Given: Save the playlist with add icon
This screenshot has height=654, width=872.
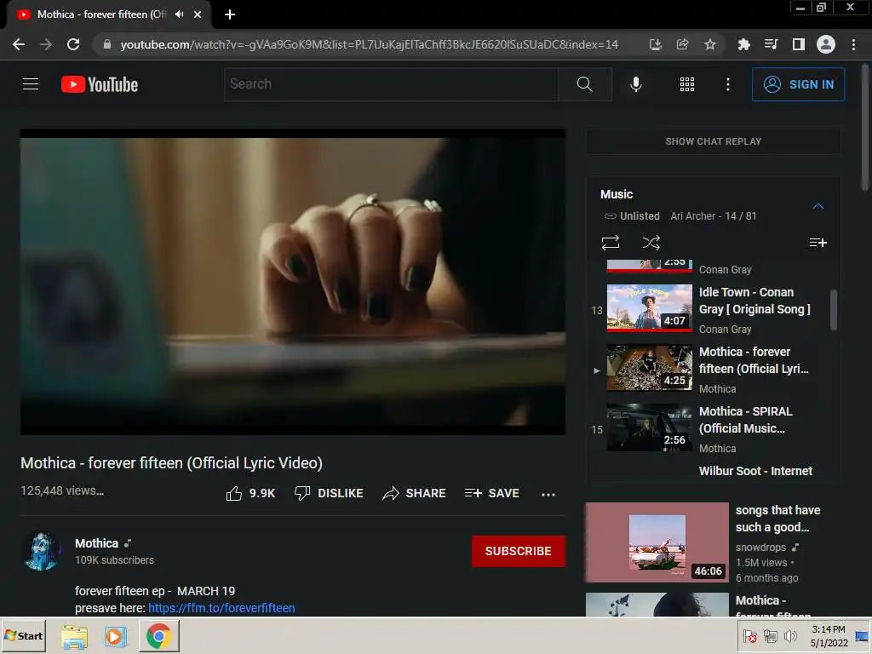Looking at the screenshot, I should (x=817, y=243).
